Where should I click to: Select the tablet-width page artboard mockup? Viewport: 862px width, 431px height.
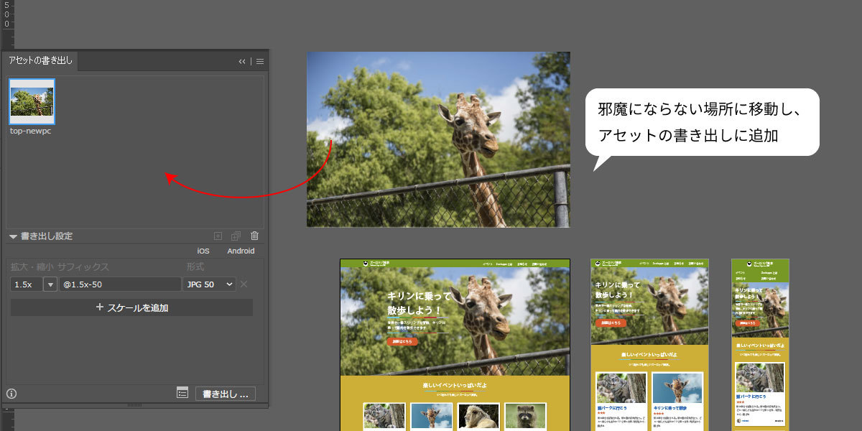point(649,345)
